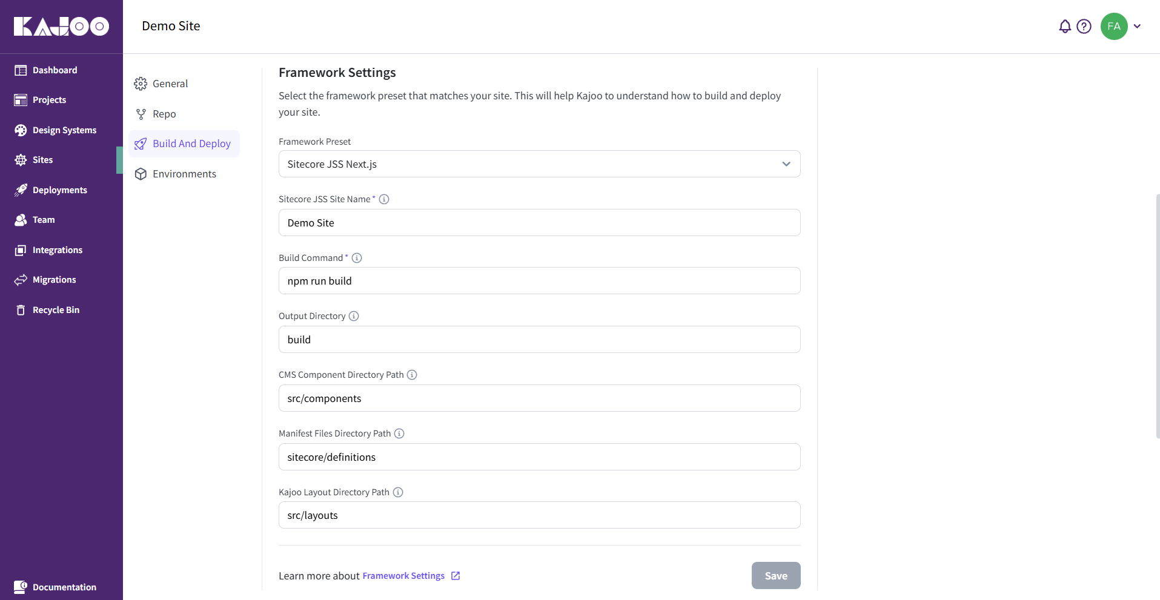Click the Migrations arrows icon
The image size is (1160, 600).
(x=21, y=280)
